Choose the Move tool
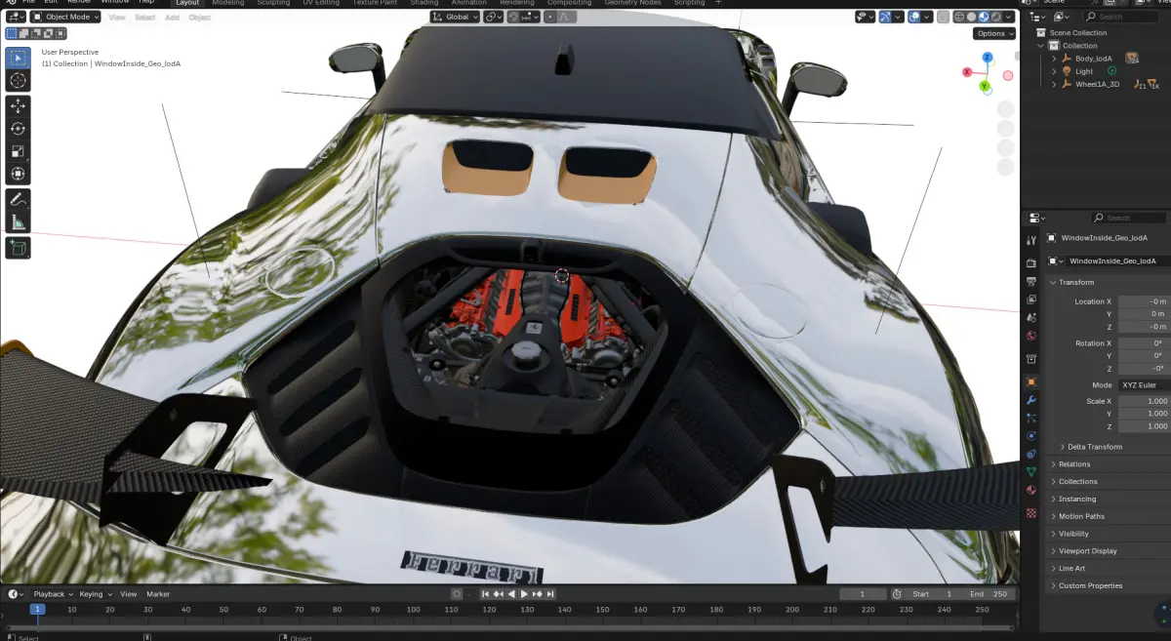The width and height of the screenshot is (1171, 641). coord(18,105)
